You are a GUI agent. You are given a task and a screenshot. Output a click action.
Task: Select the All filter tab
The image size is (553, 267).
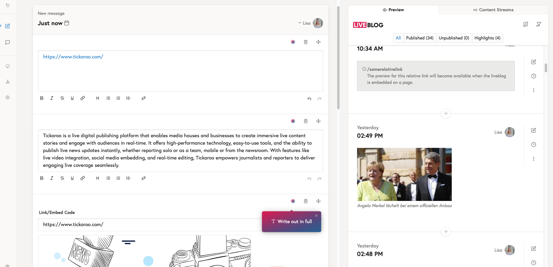click(398, 38)
